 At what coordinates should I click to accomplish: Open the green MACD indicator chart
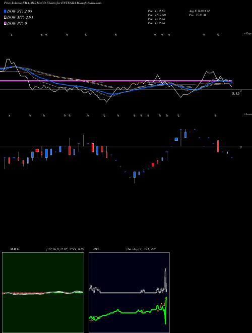click(43, 293)
